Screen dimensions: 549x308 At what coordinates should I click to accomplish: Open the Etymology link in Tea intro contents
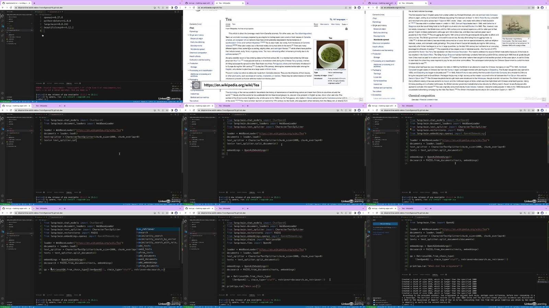pos(194,32)
